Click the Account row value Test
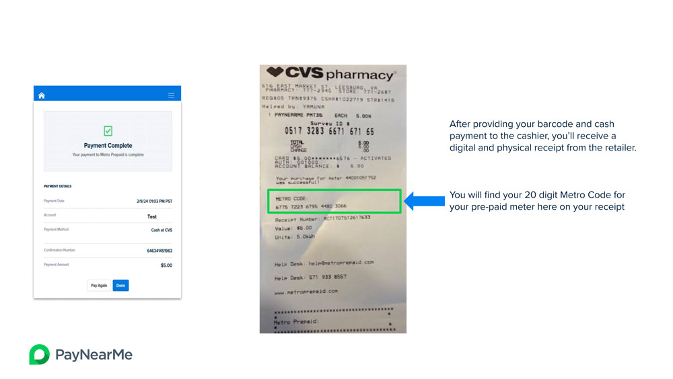Image resolution: width=673 pixels, height=379 pixels. [152, 217]
